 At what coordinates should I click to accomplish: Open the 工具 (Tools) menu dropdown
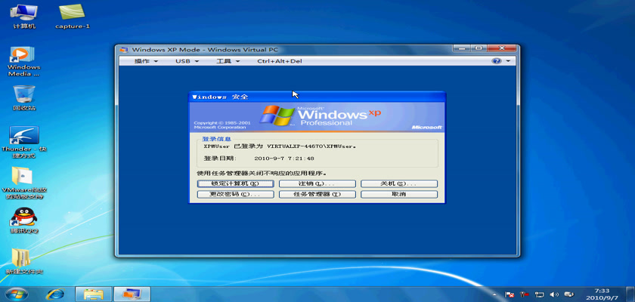[227, 61]
